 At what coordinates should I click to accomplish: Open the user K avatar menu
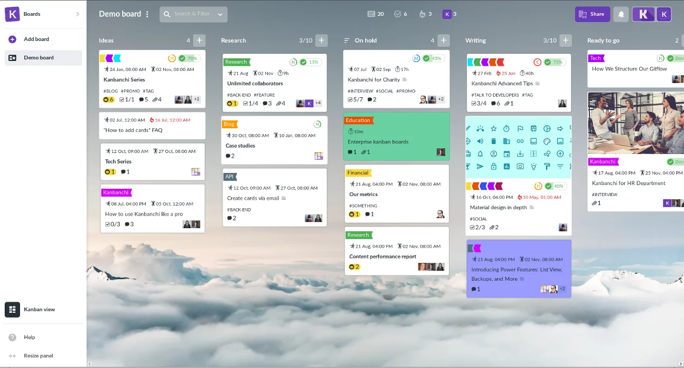coord(664,14)
